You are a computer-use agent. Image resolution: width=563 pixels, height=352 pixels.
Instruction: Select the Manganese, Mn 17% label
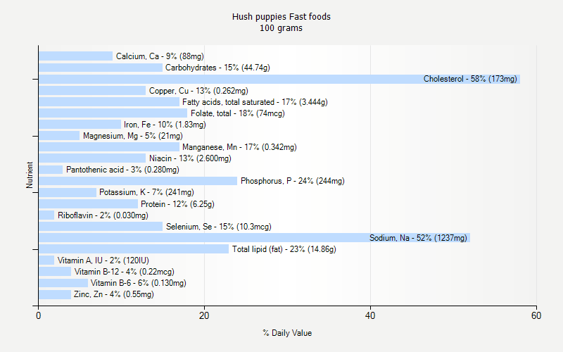(x=239, y=147)
